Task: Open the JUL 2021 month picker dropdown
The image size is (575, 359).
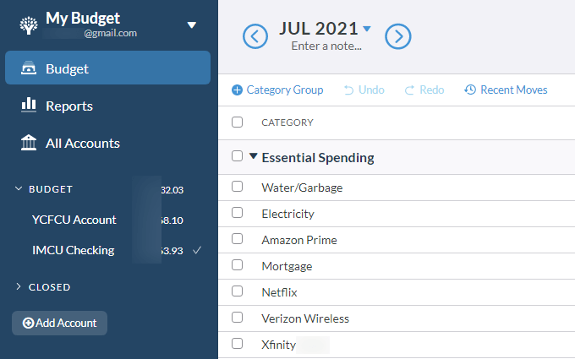Action: [x=367, y=29]
